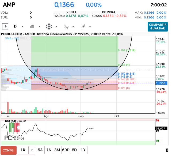Open the chart type area icon
This screenshot has height=156, width=172.
click(x=32, y=26)
